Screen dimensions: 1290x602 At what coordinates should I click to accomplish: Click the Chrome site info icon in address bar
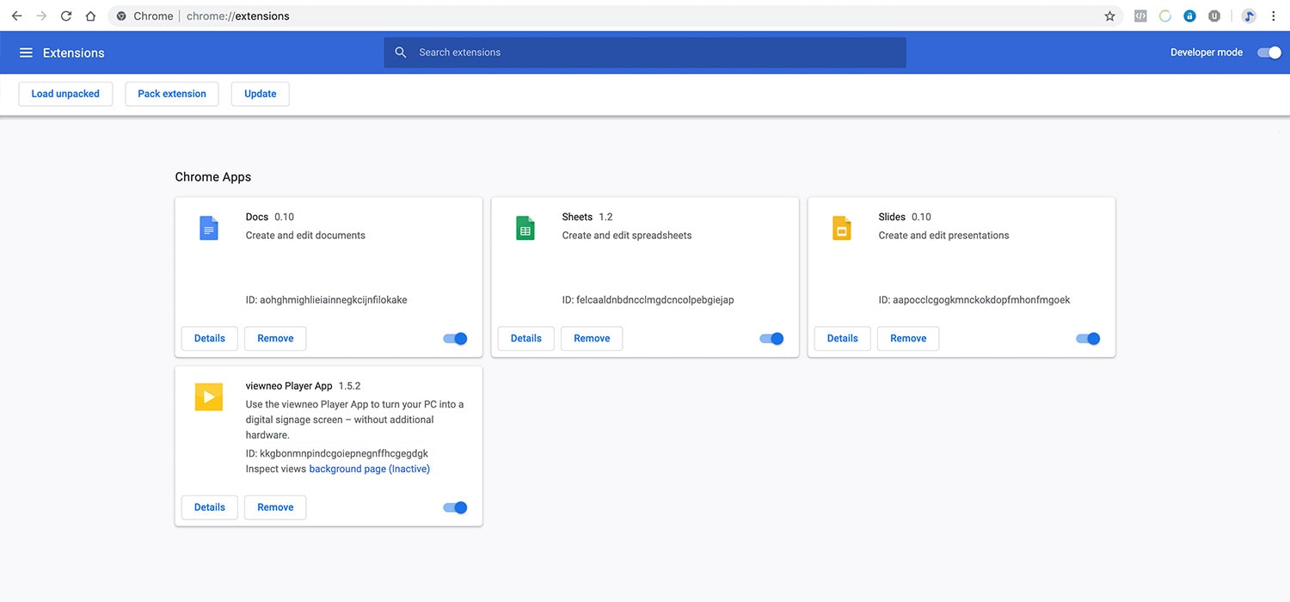(x=121, y=15)
